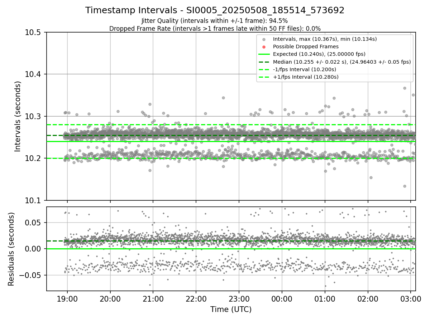Click legend entry '+1/fps Interval (10.280s)'
430x322 pixels.
coord(306,77)
